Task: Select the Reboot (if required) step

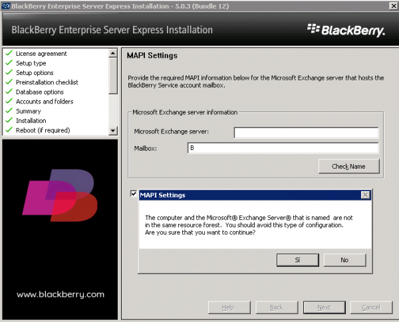Action: pos(43,130)
